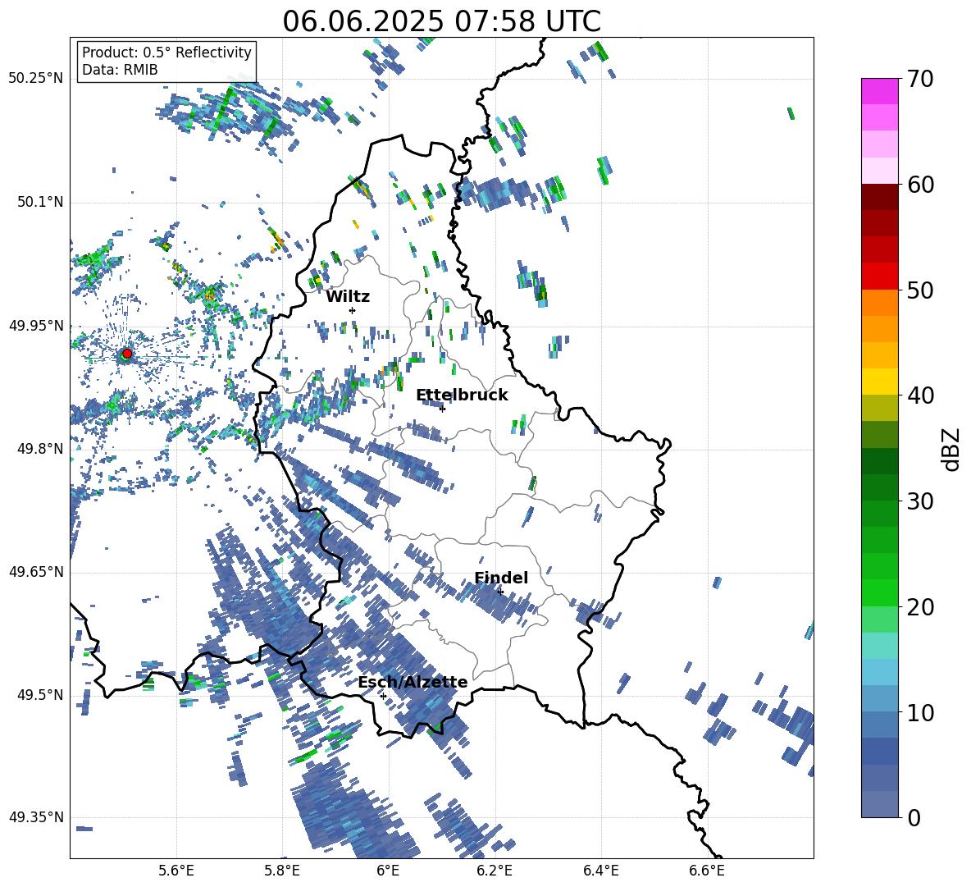Click the 'Data: RMIB' text
The height and width of the screenshot is (887, 971).
(x=120, y=70)
